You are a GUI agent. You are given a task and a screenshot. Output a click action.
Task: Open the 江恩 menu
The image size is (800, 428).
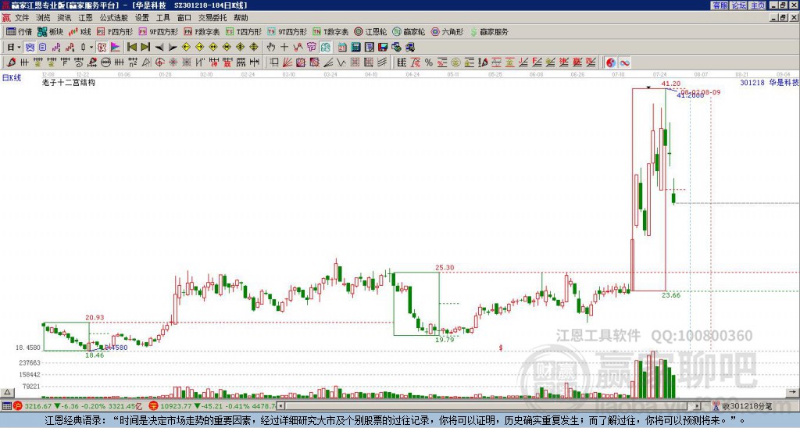pos(85,18)
